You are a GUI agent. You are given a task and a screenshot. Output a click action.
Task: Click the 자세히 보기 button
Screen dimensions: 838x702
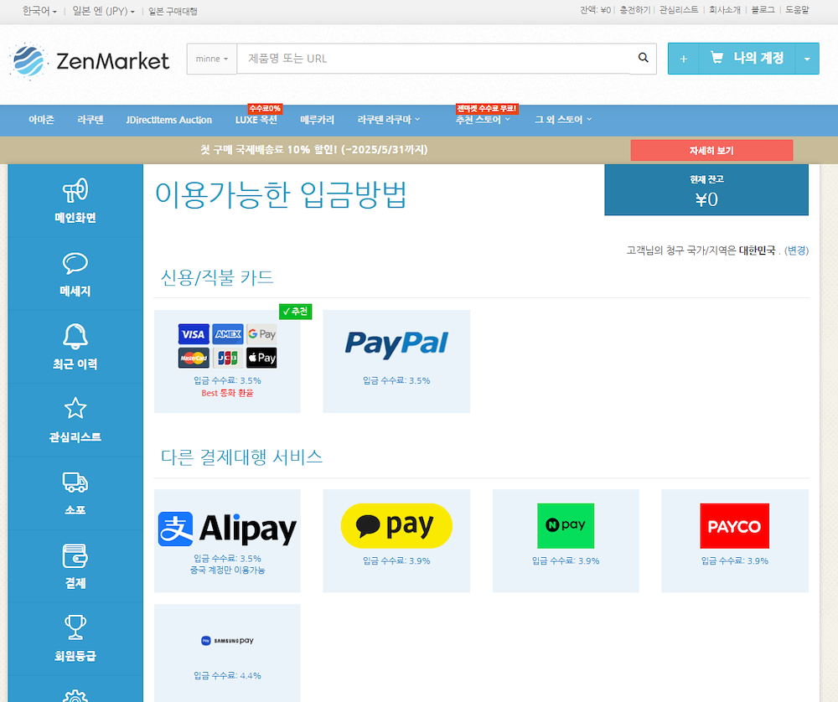(x=711, y=150)
